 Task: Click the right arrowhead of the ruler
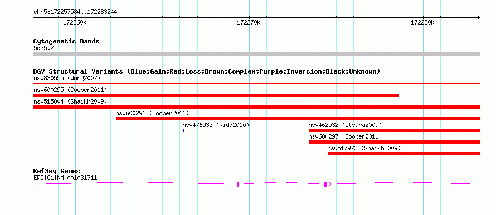click(x=478, y=17)
